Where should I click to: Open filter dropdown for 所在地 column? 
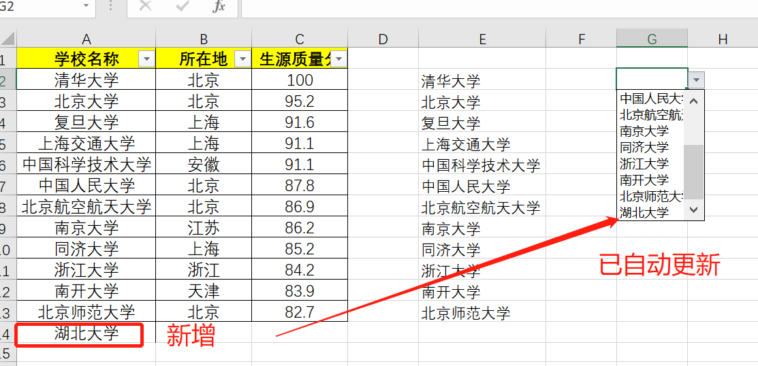pos(242,59)
